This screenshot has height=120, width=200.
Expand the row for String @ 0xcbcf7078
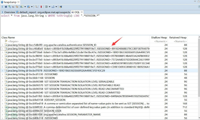pos(3,71)
